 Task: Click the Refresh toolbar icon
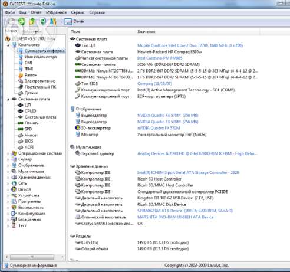click(x=43, y=21)
